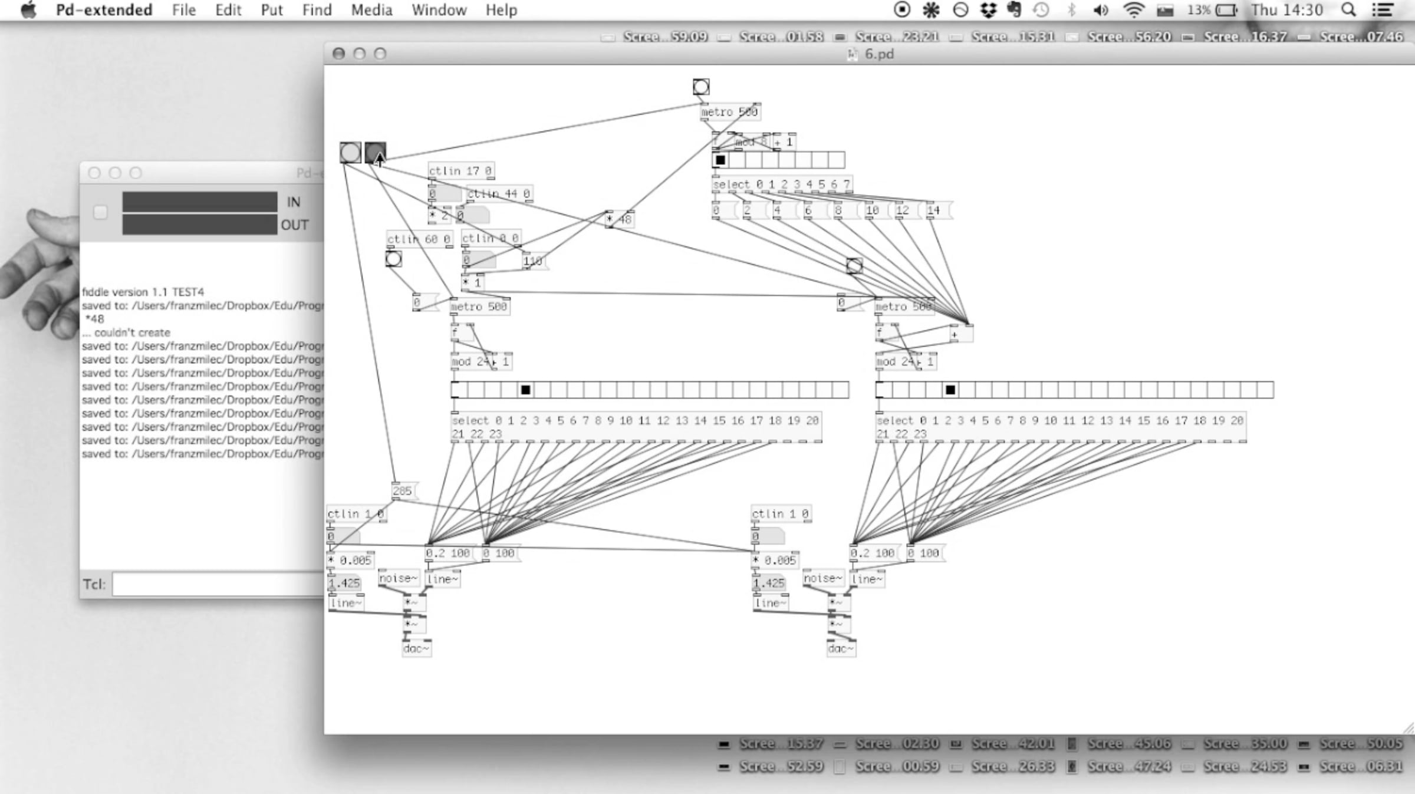1415x794 pixels.
Task: Click the 285 number box
Action: [x=403, y=490]
